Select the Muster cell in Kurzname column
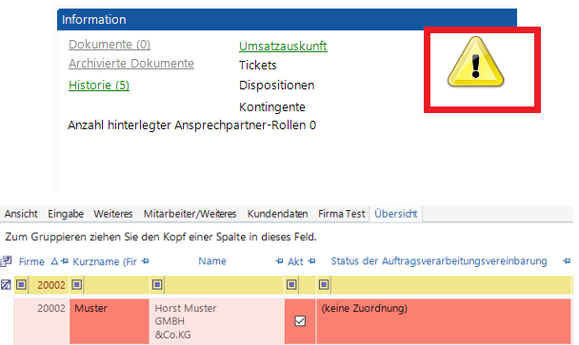Image resolution: width=579 pixels, height=345 pixels. (110, 321)
